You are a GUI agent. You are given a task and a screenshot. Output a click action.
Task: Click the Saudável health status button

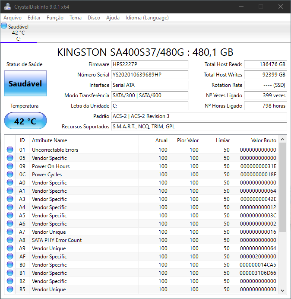(25, 83)
